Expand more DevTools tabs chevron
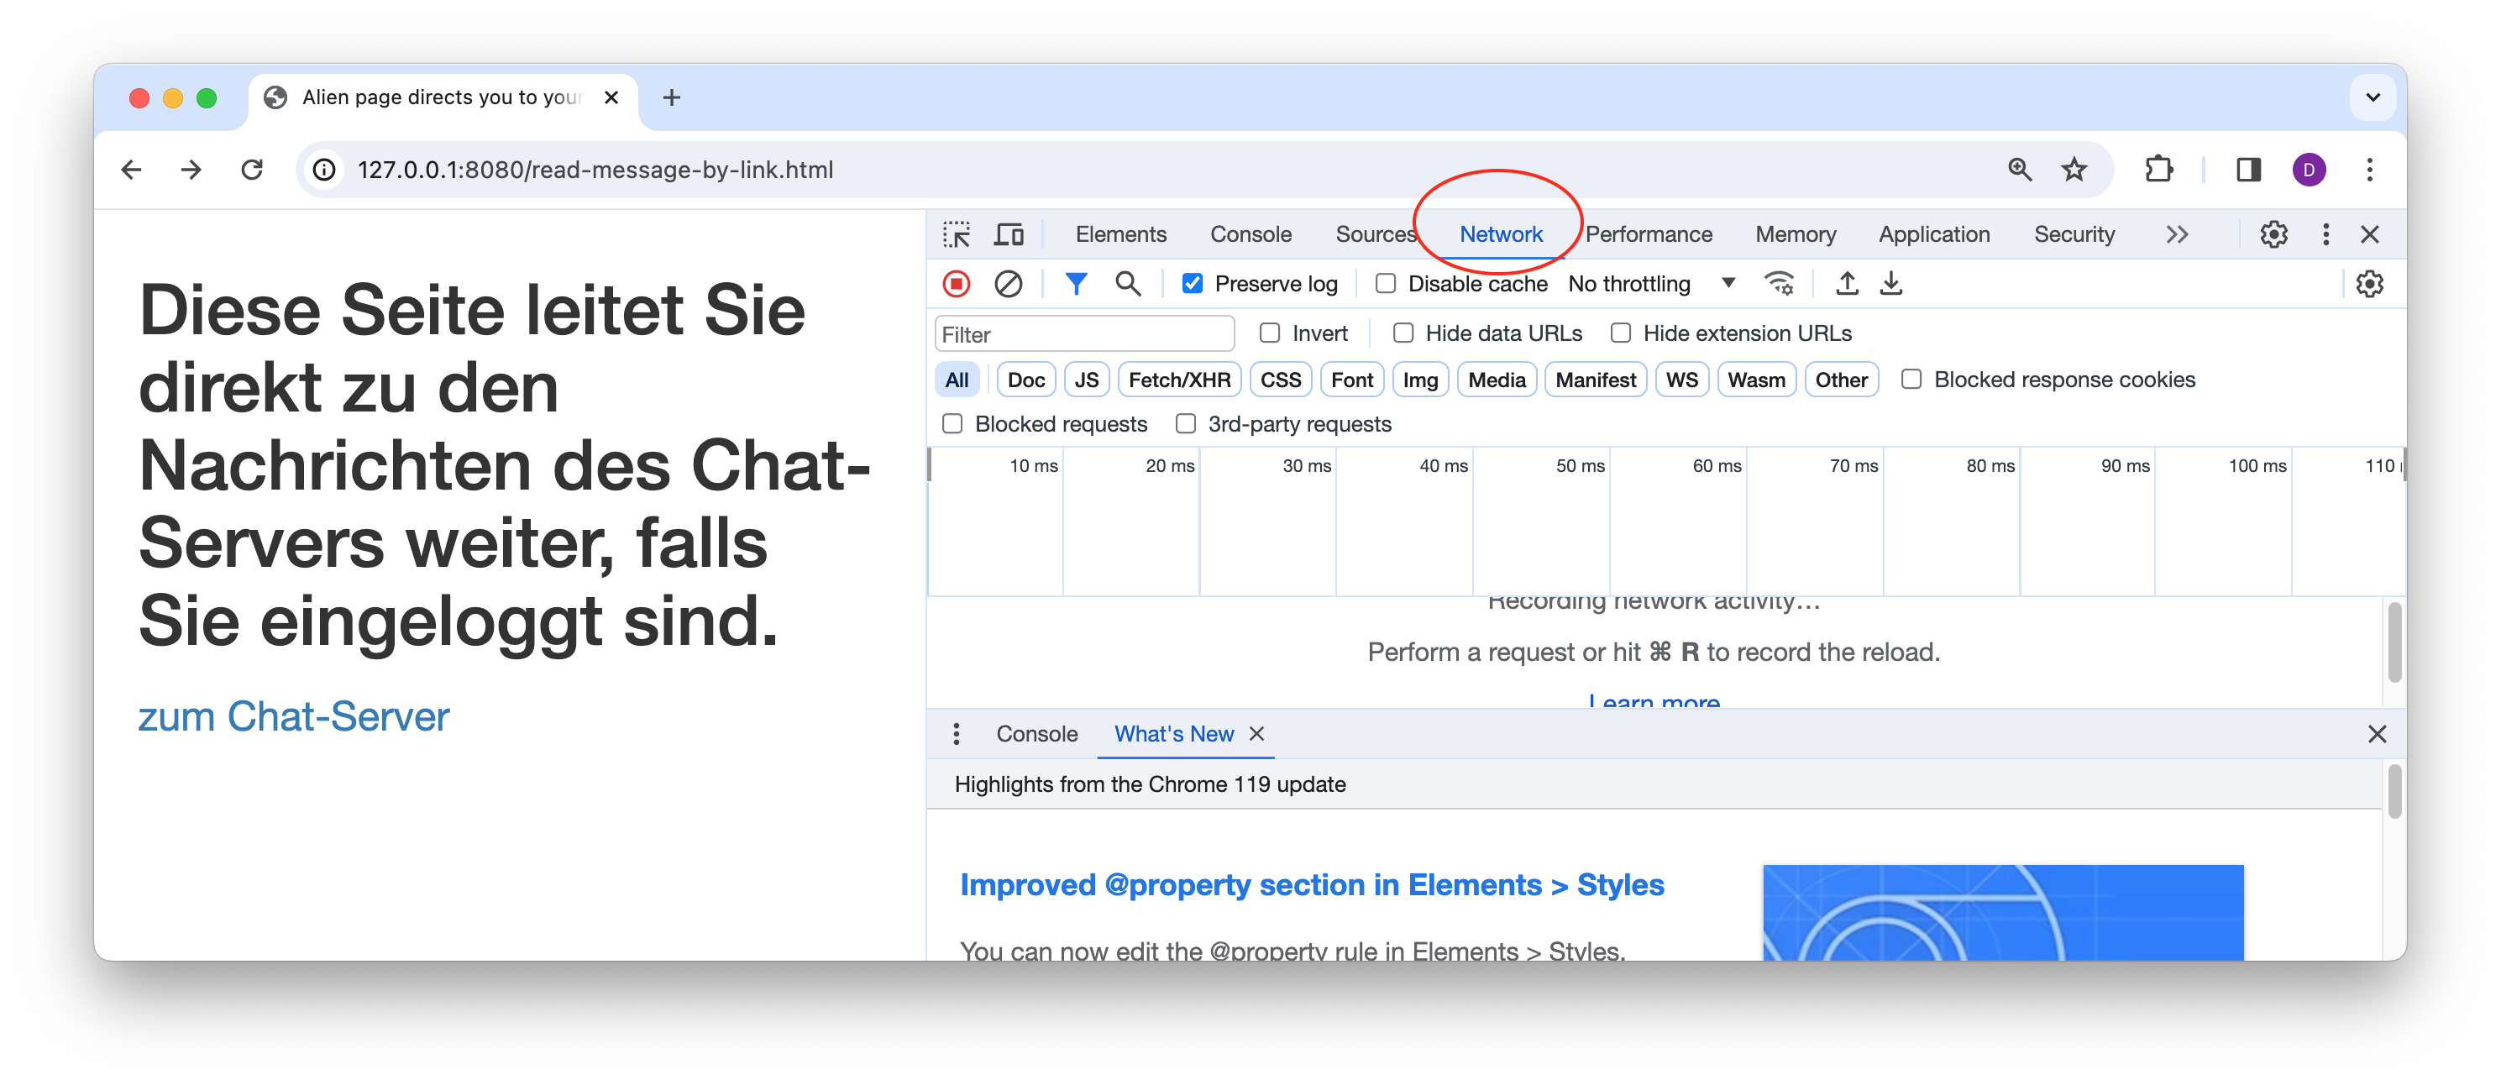2501x1085 pixels. point(2177,235)
